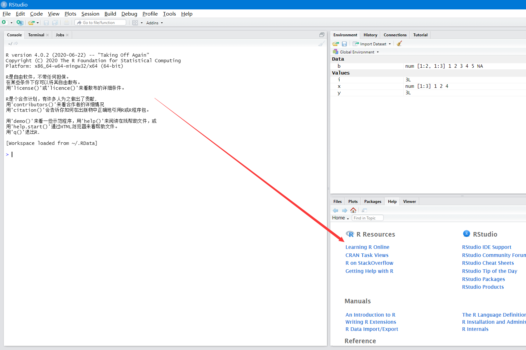Close the Jobs tab
Screen dimensions: 526x350
tap(67, 35)
